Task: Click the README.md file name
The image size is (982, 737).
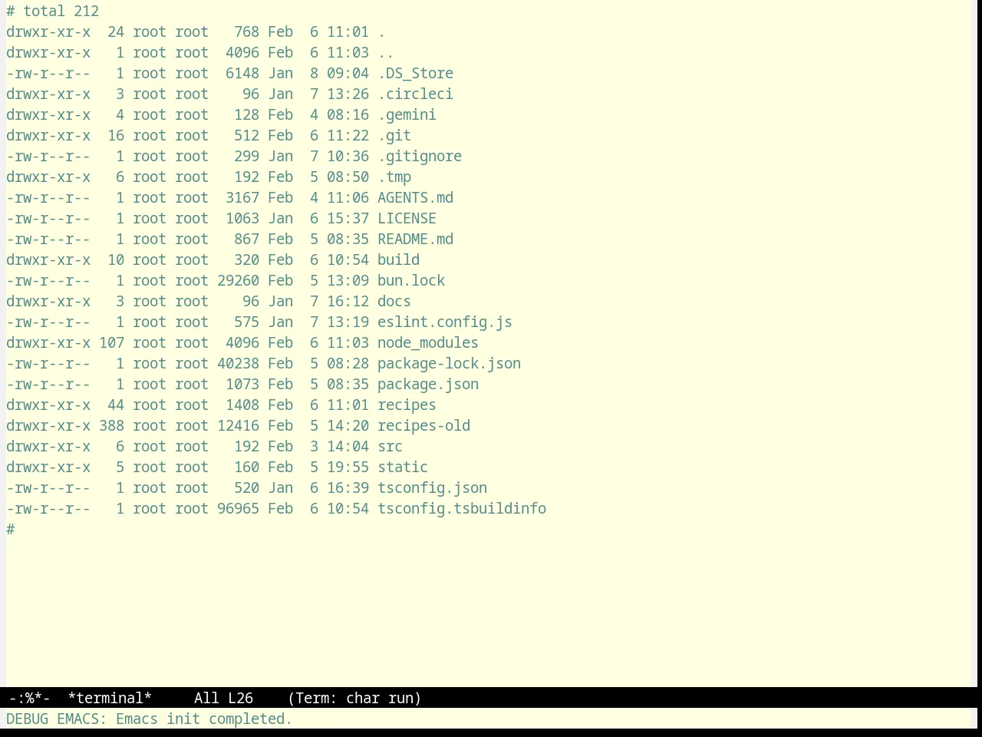Action: 415,239
